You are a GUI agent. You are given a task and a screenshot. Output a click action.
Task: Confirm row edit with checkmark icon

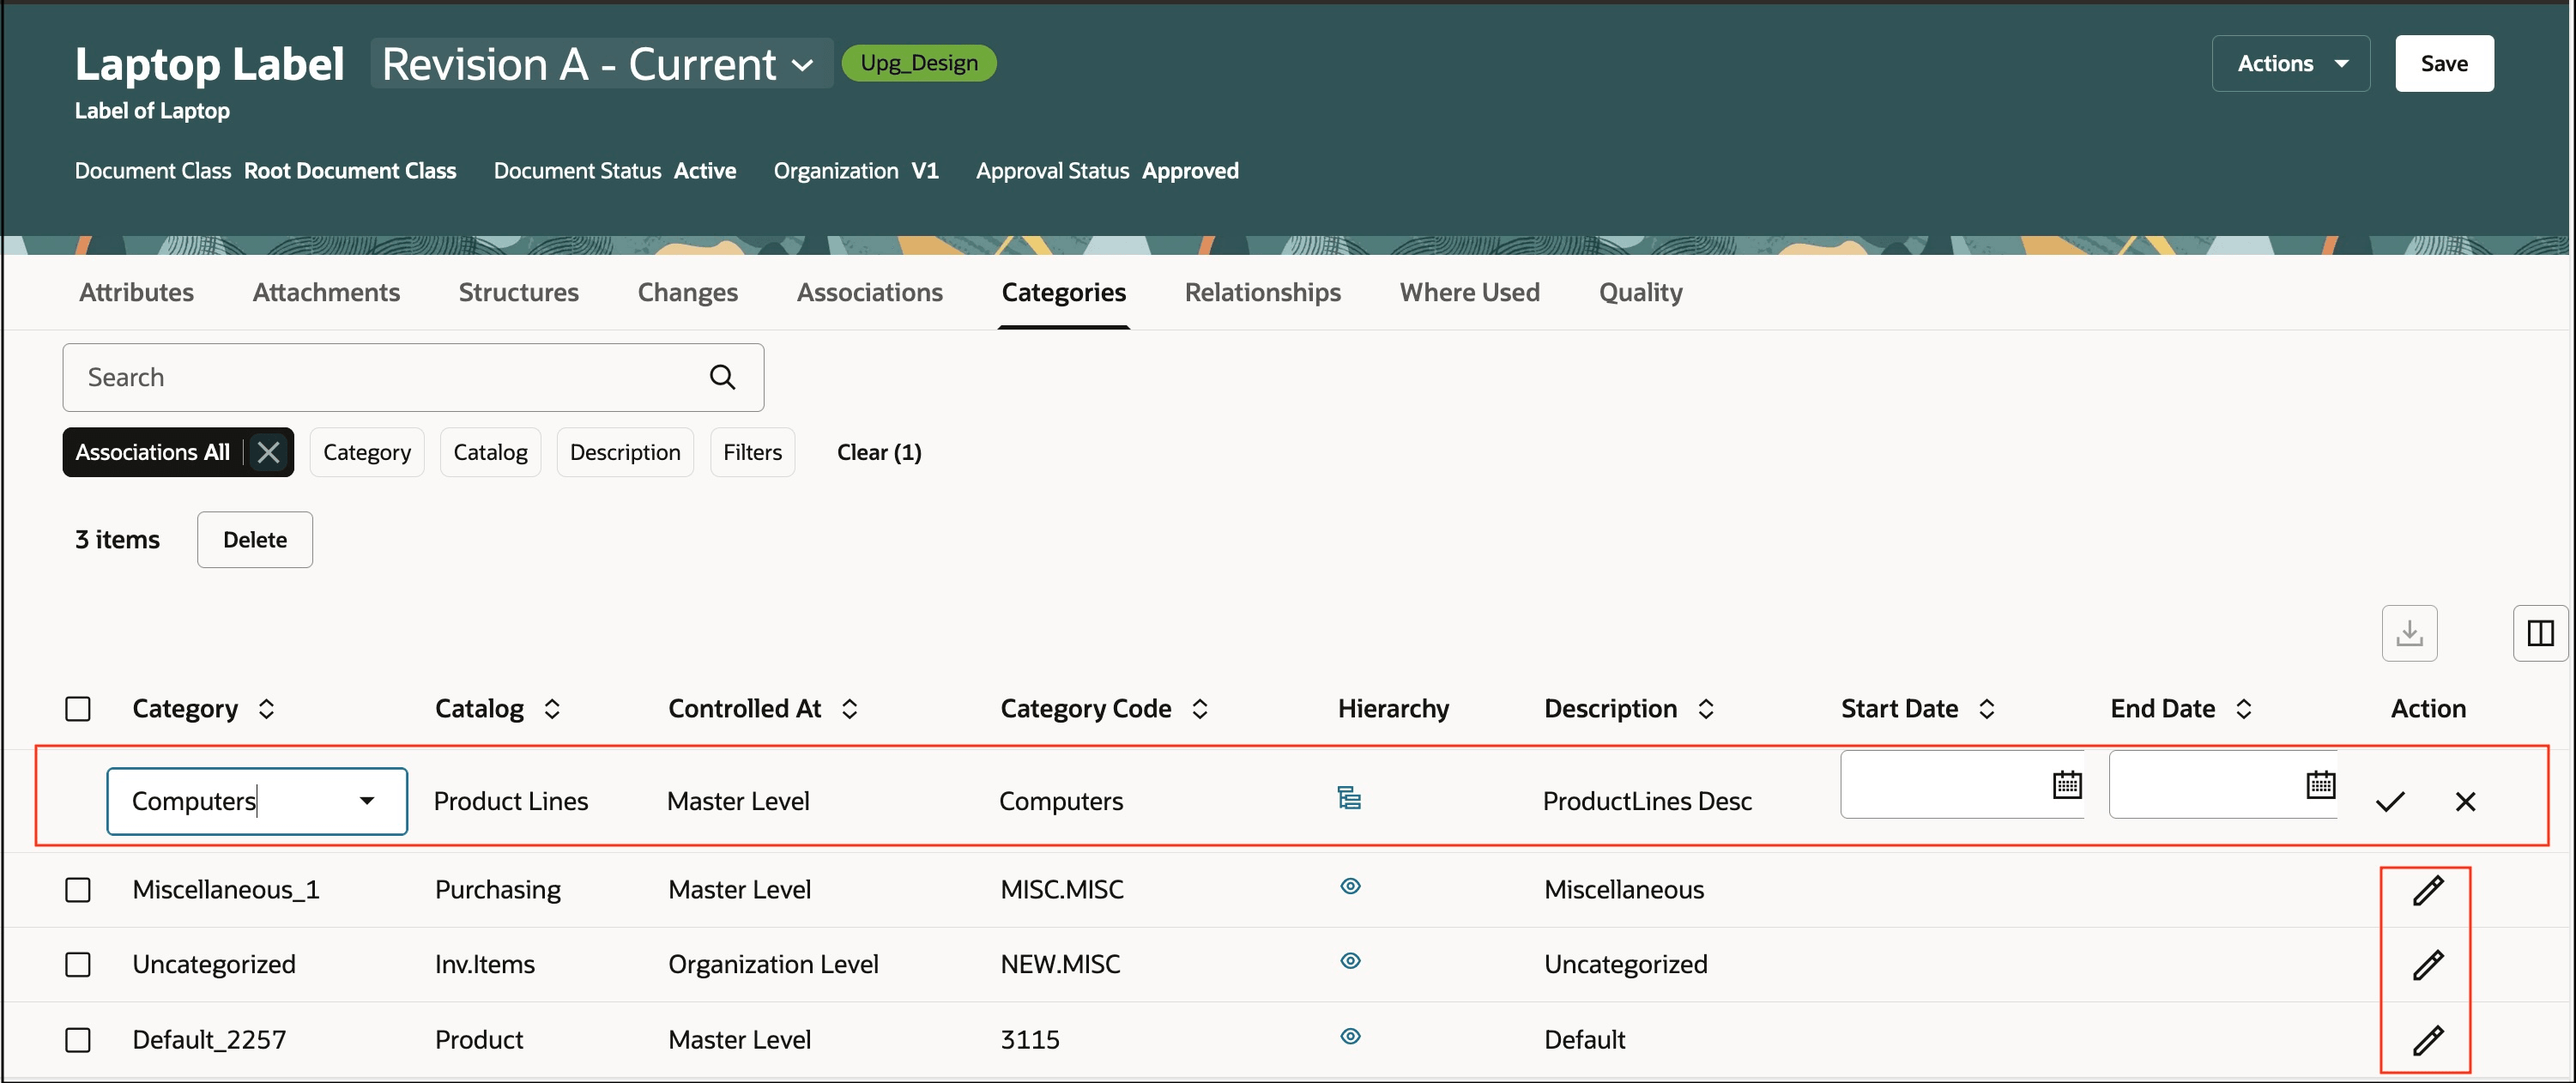tap(2389, 801)
